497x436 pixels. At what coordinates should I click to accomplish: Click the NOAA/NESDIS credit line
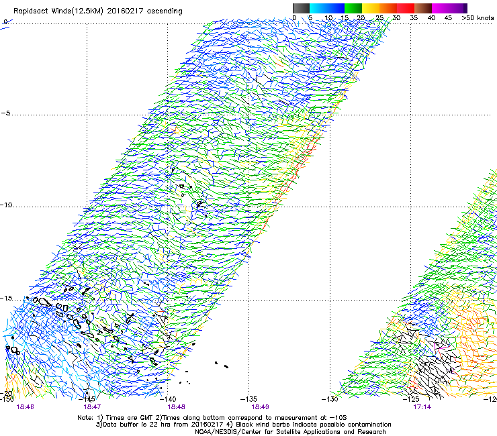tap(290, 432)
